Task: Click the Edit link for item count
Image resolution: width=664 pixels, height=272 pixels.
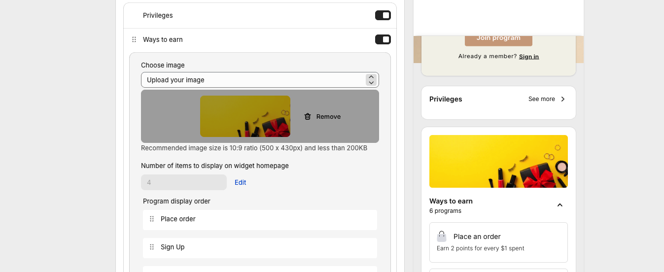Action: tap(240, 182)
